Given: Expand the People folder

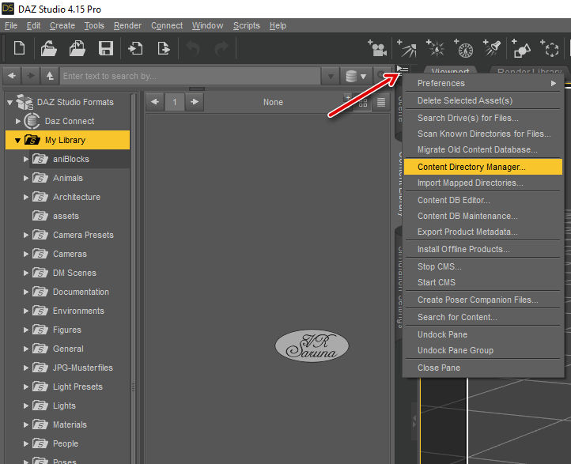Looking at the screenshot, I should point(26,443).
